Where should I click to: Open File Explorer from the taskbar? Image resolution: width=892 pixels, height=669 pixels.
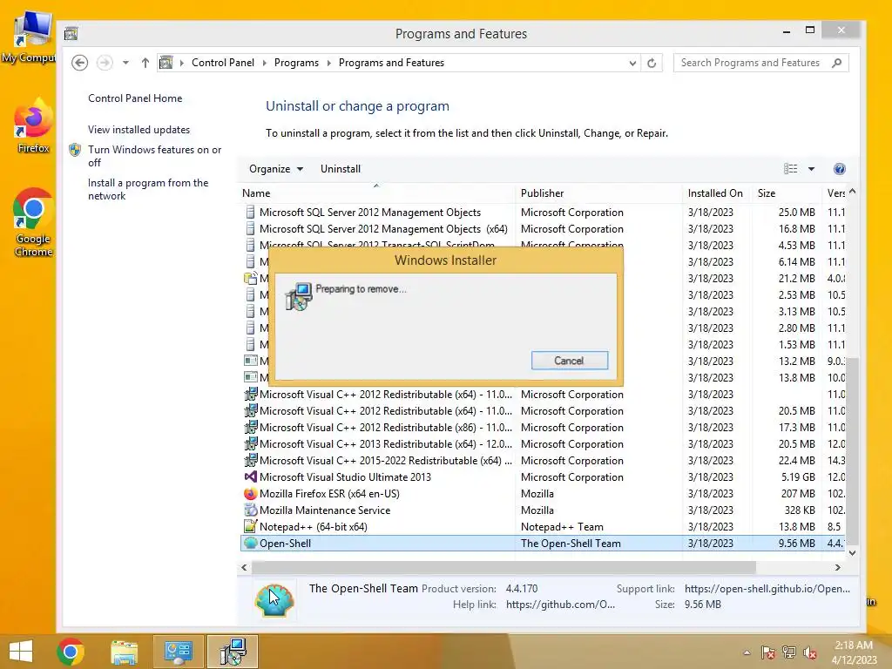click(124, 652)
